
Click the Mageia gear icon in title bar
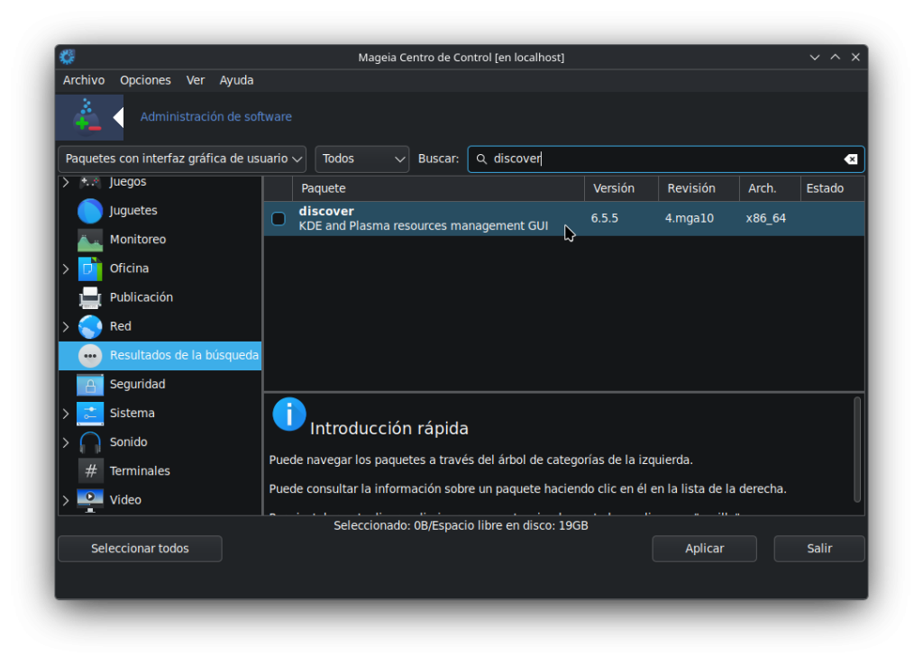point(67,57)
